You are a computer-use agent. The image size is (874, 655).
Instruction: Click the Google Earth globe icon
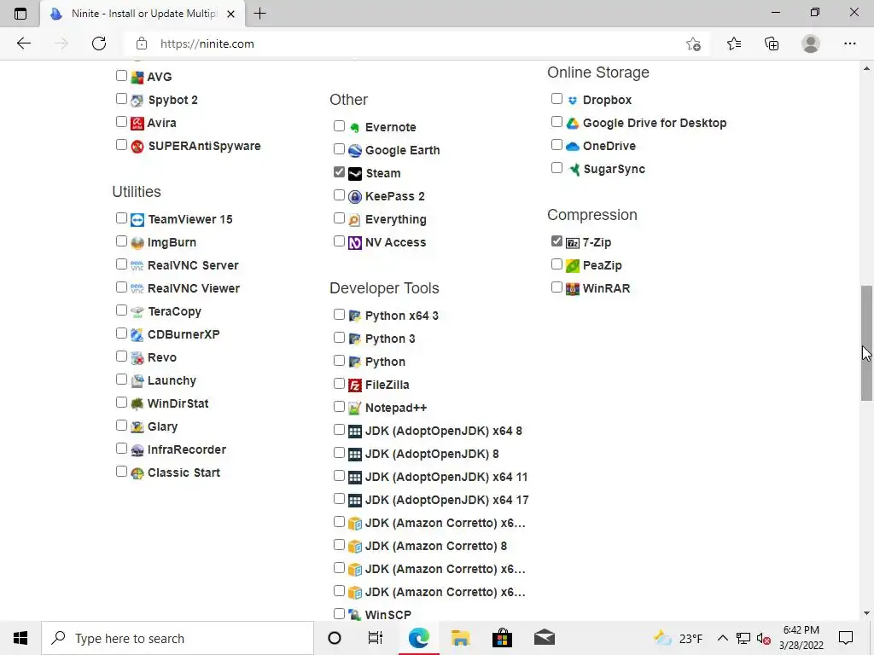pyautogui.click(x=355, y=150)
